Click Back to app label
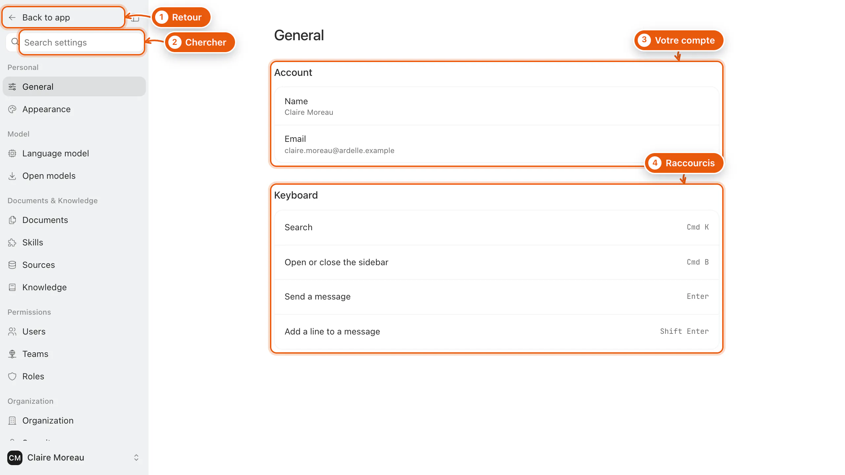Viewport: 845px width, 475px height. pyautogui.click(x=46, y=17)
